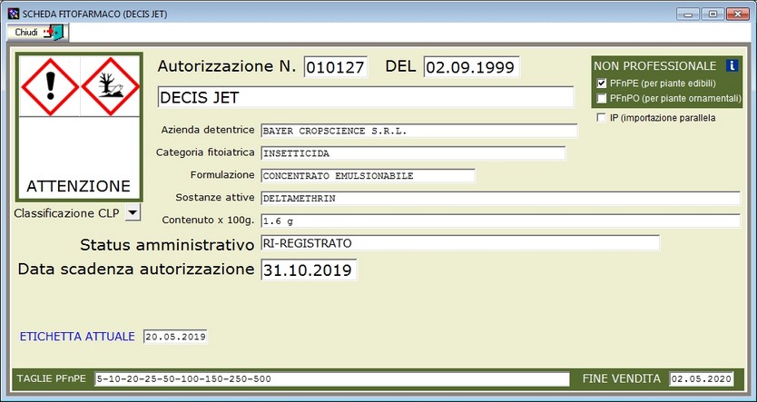Maximize the SCHEDA FITOFARMACO window
The height and width of the screenshot is (402, 757).
point(713,14)
